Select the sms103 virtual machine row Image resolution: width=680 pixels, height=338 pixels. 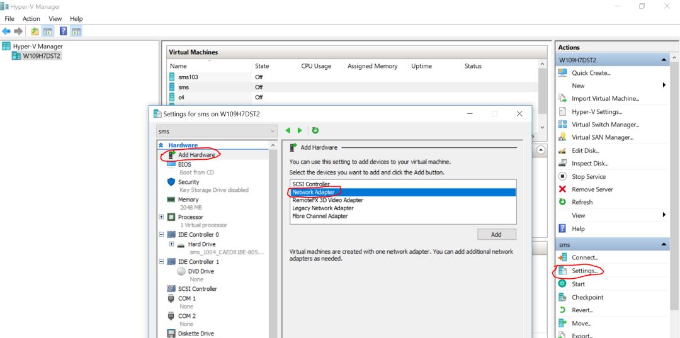click(x=352, y=77)
